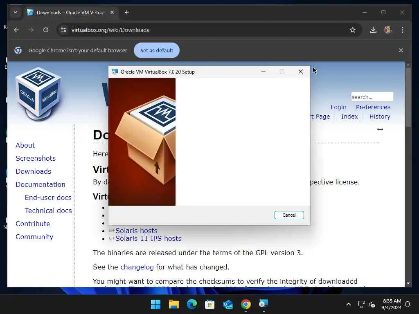Open Microsoft Store from the taskbar
This screenshot has height=314, width=419.
point(210,304)
